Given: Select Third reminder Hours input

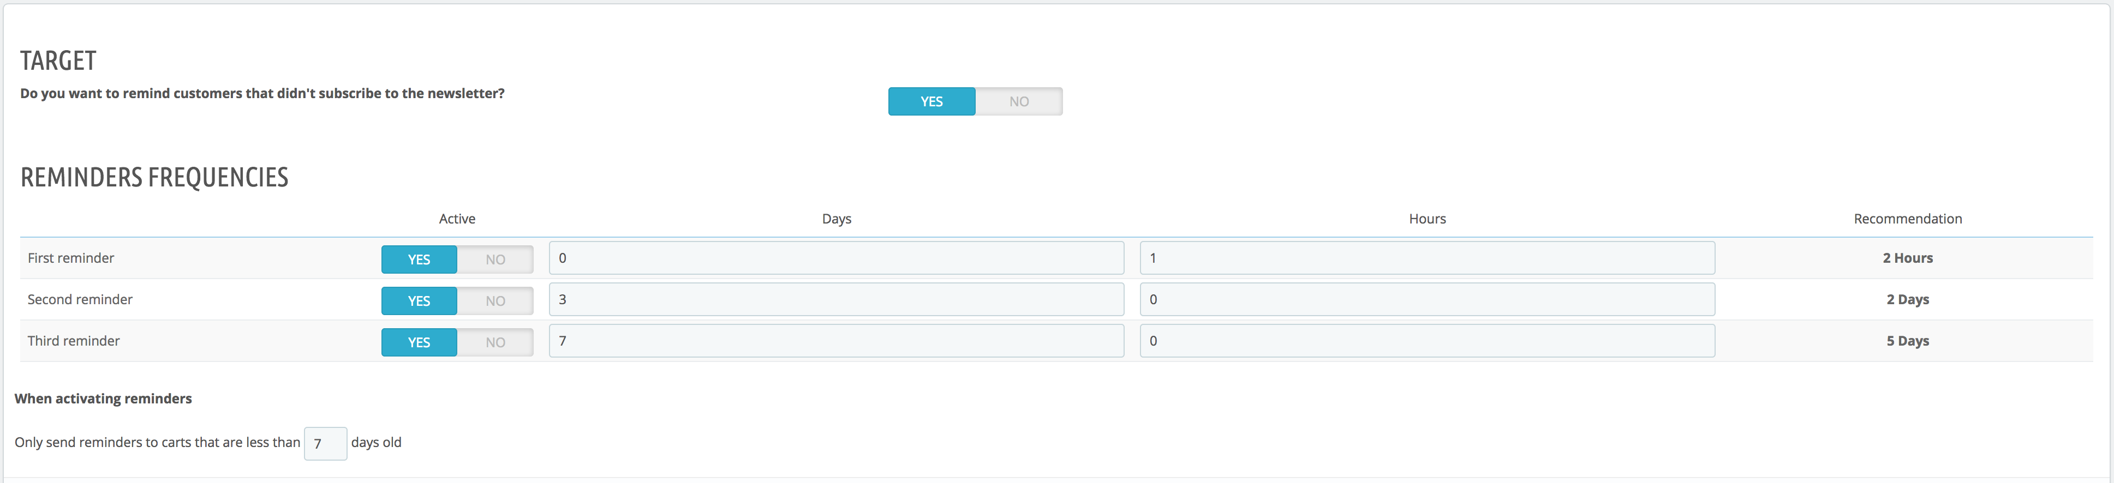Looking at the screenshot, I should (1426, 341).
